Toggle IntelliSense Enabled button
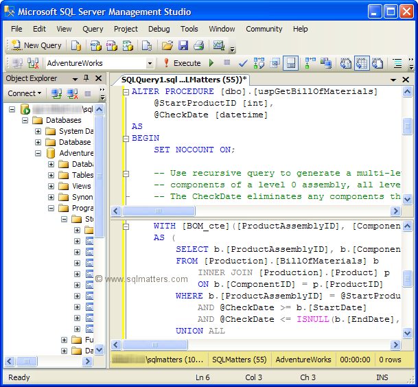418x387 pixels. [290, 63]
